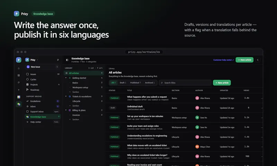Collapse the Tickets & escalations category
Screen dimensions: 277x166
tap(66, 97)
